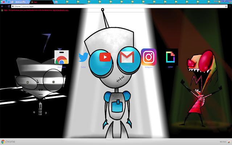This screenshot has height=145, width=232.
Task: Open a new tab with the new tab button
Action: pyautogui.click(x=56, y=2)
